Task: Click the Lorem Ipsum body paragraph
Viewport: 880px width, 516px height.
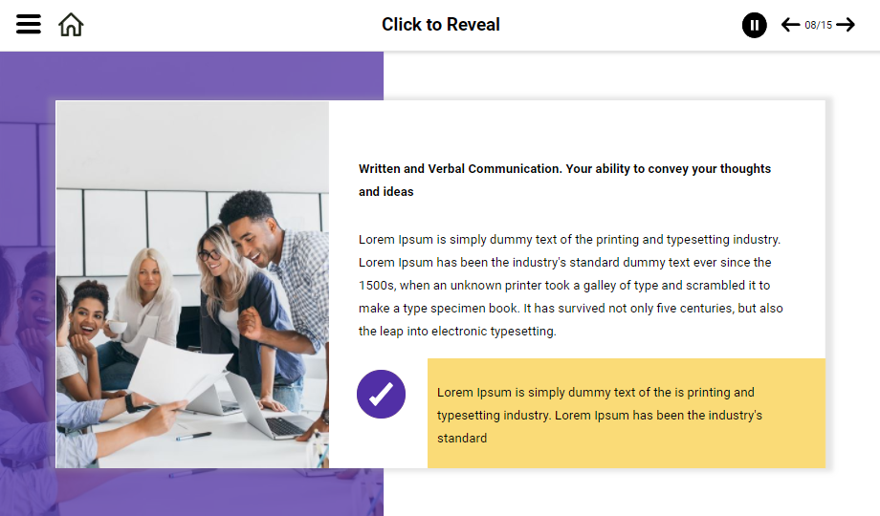Action: coord(570,285)
